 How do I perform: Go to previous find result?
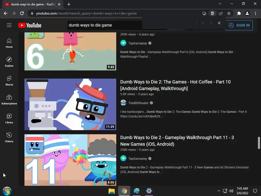[203, 23]
